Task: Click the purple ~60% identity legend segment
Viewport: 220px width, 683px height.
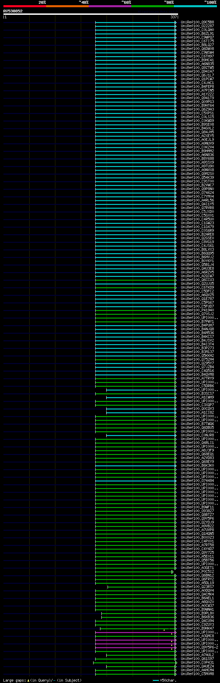Action: click(110, 6)
